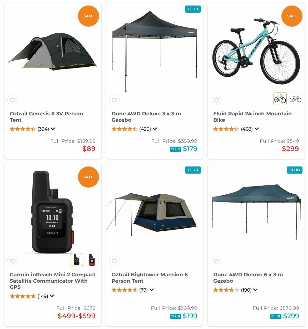Viewport: 308px width, 329px height.
Task: Select black Garmin inReach color option
Action: pyautogui.click(x=76, y=260)
